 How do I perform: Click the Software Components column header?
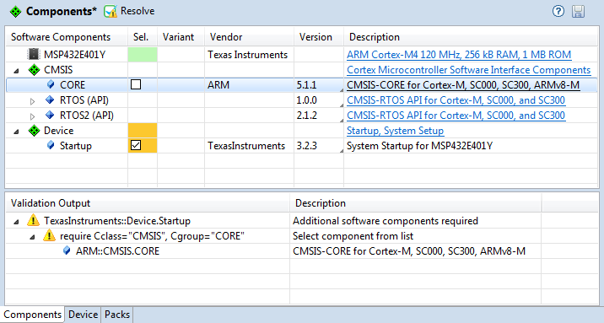(x=67, y=37)
